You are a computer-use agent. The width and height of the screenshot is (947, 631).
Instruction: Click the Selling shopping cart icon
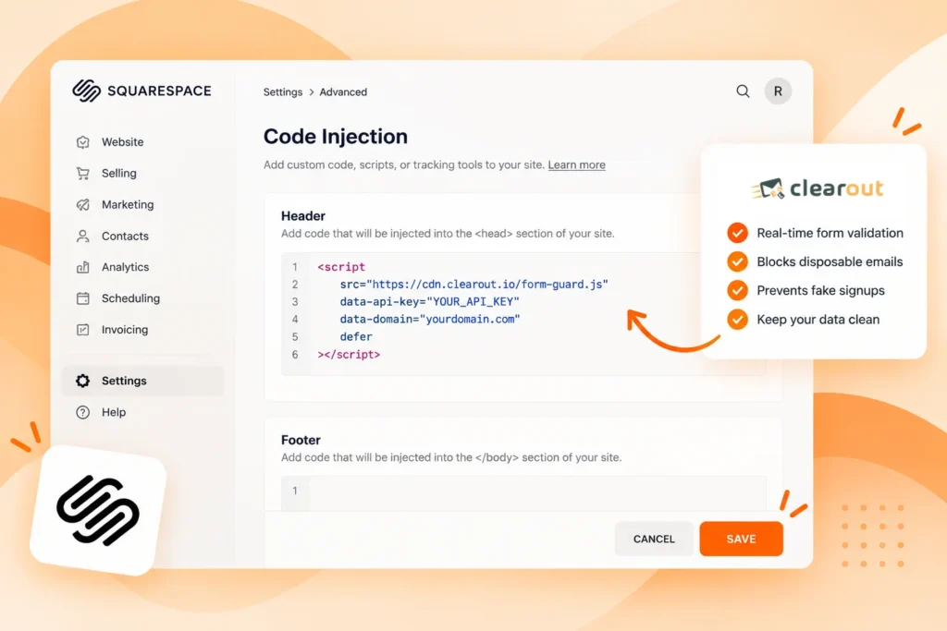coord(82,173)
